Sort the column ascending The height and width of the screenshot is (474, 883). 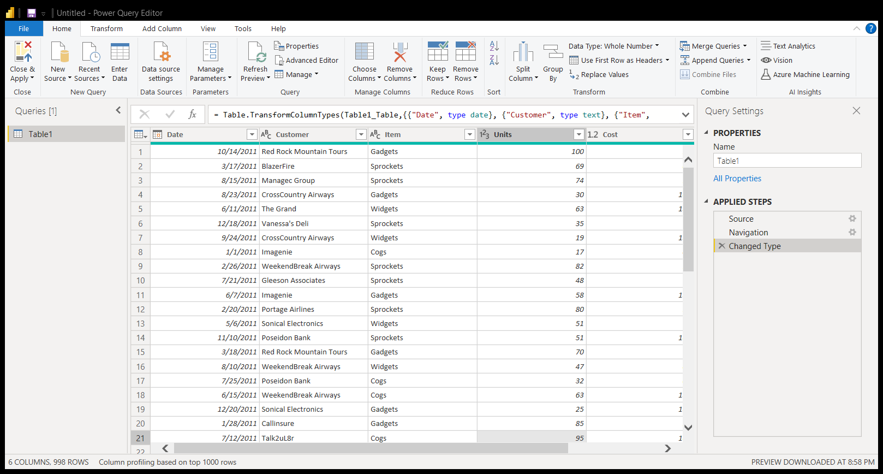tap(494, 46)
